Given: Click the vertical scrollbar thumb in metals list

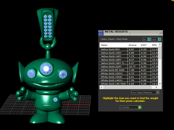Looking at the screenshot, I should coord(160,52).
